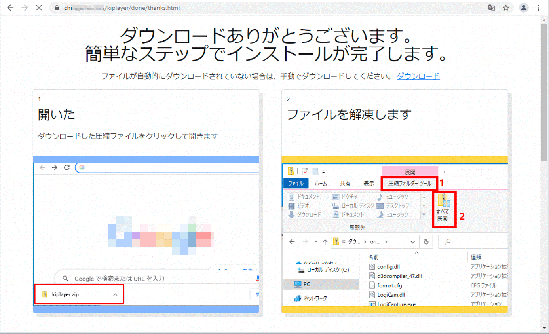
Task: Click the browser forward arrow
Action: click(25, 8)
